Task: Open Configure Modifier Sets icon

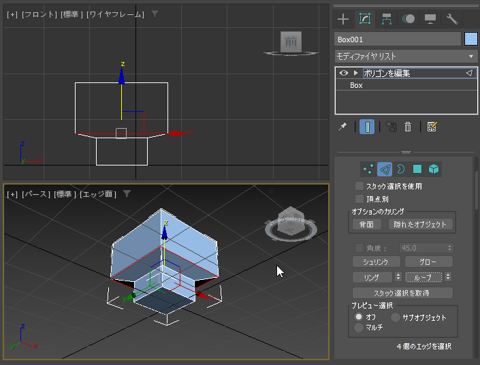Action: [432, 127]
